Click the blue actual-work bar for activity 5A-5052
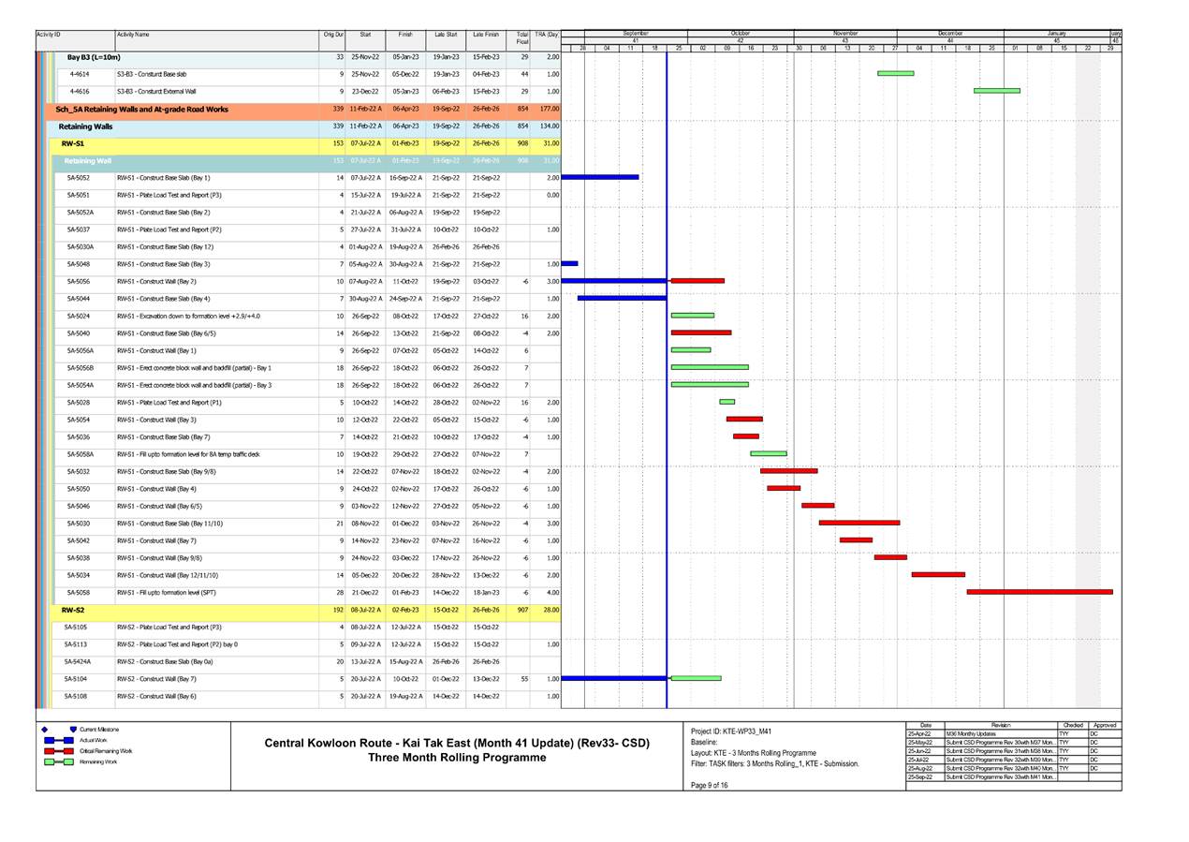This screenshot has width=1189, height=842. pyautogui.click(x=599, y=177)
